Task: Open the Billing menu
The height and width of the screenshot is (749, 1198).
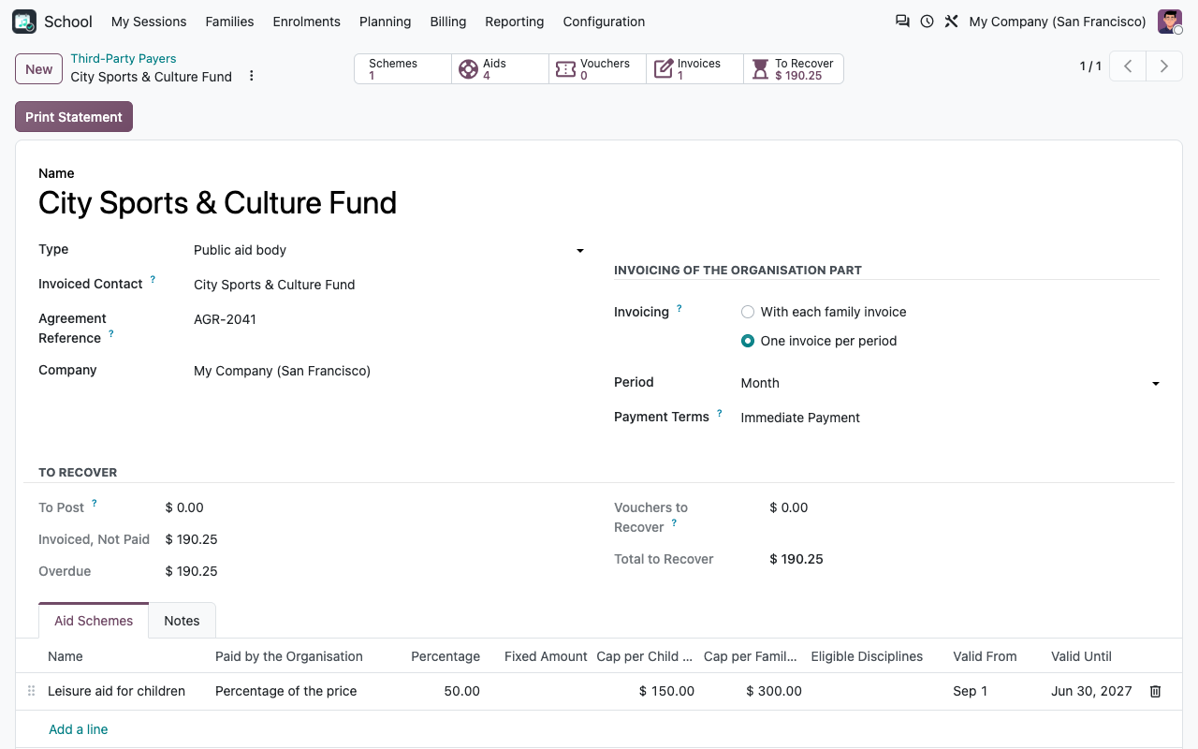Action: coord(448,22)
